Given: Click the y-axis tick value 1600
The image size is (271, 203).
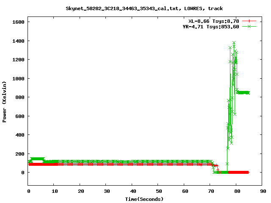Looking at the screenshot, I should [18, 22].
